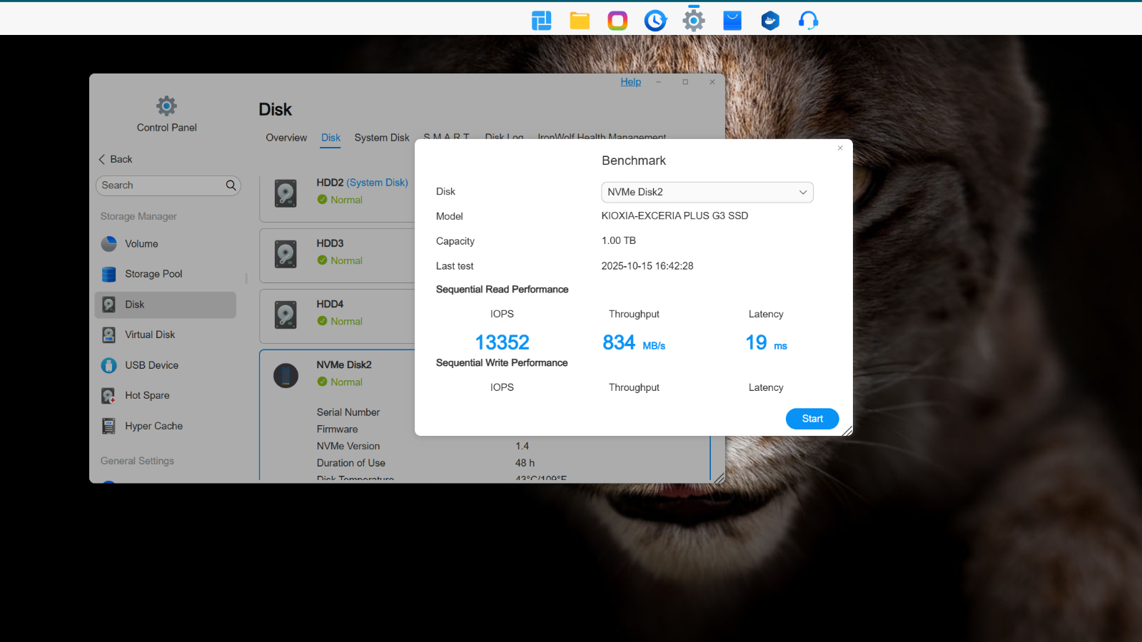Open the file manager folder icon in top bar

(580, 21)
